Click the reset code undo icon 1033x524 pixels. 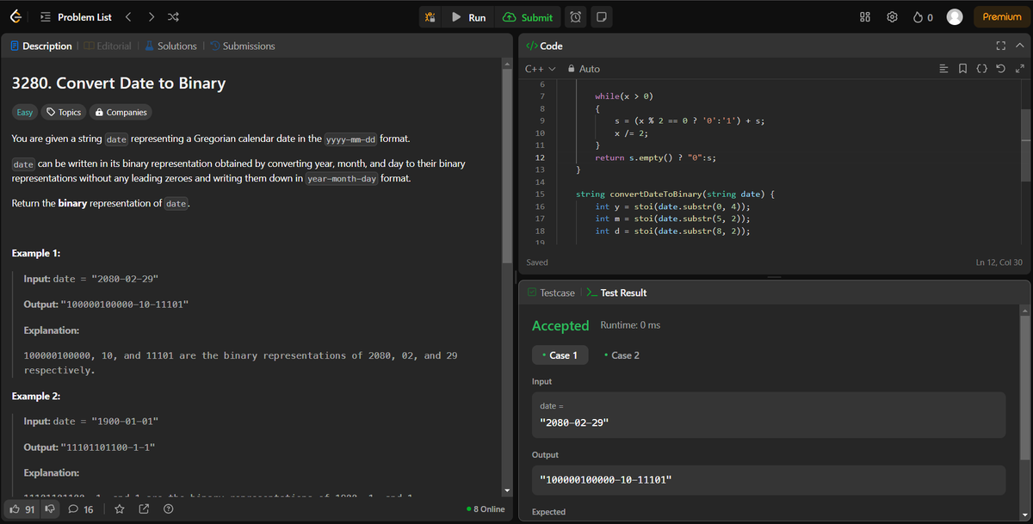tap(999, 68)
